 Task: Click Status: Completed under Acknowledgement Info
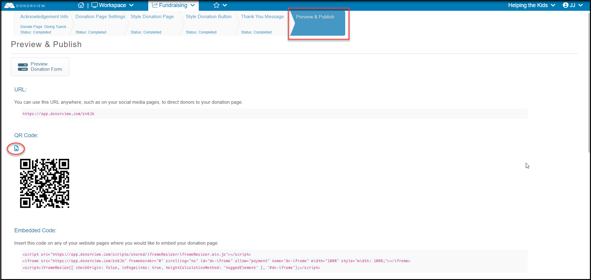point(36,32)
